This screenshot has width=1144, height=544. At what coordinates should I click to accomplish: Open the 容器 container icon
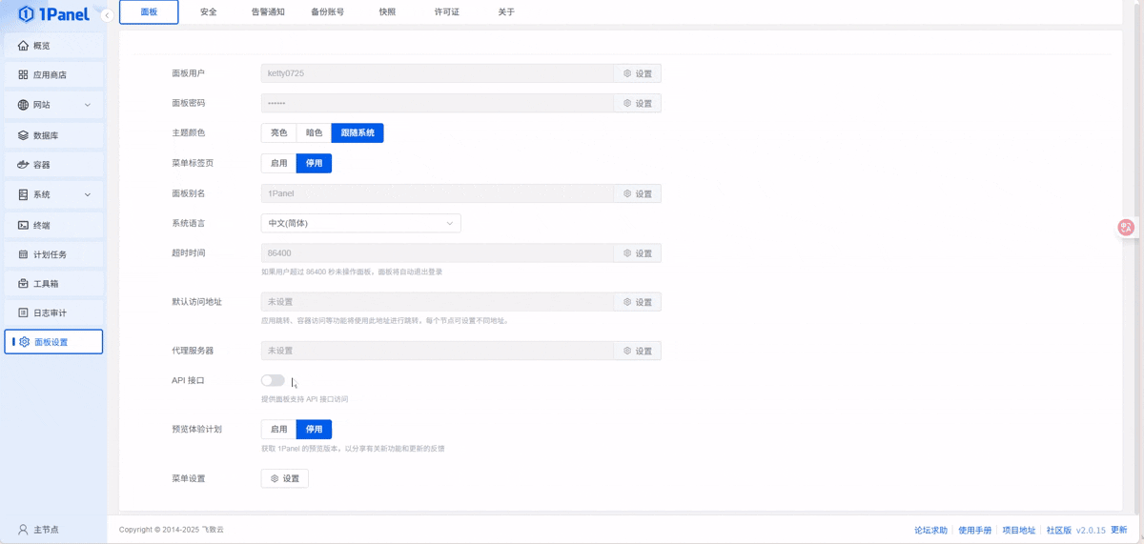point(24,165)
